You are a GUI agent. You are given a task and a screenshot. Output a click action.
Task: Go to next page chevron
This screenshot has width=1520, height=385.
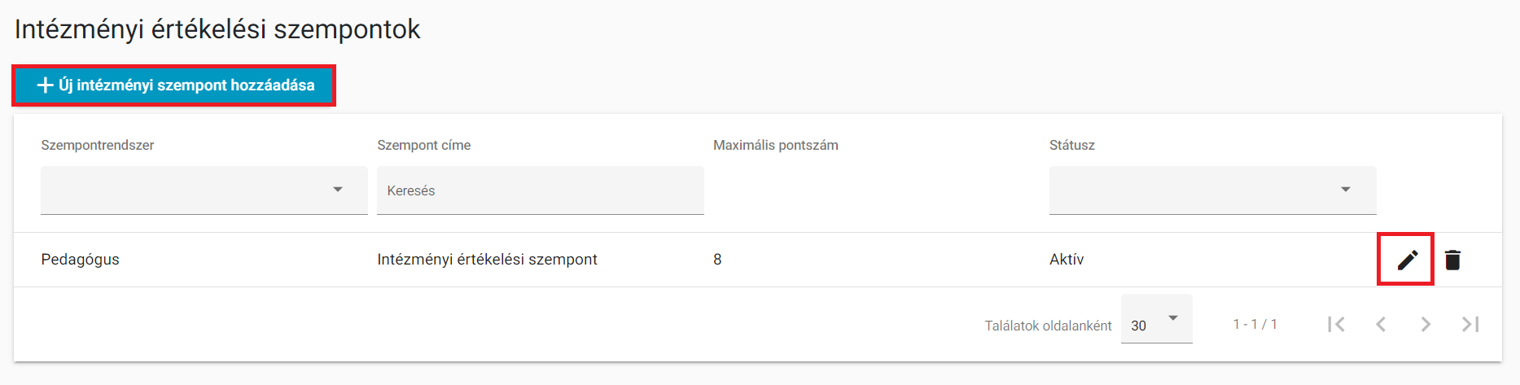[1426, 324]
